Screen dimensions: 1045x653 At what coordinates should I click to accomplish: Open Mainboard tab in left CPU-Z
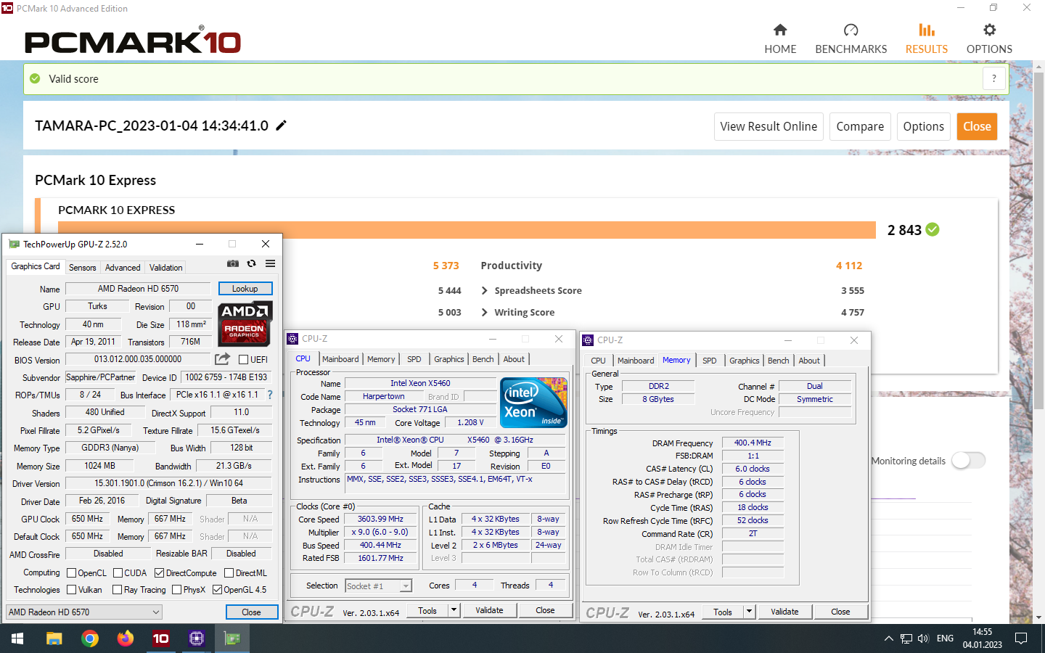(340, 359)
